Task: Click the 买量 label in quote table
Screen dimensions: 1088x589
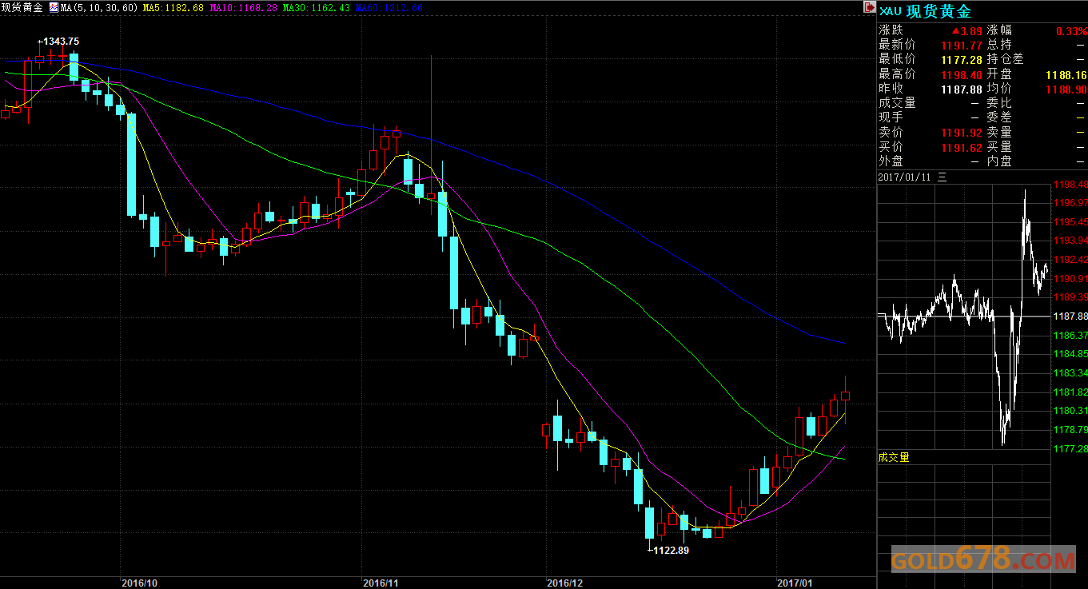Action: 999,147
